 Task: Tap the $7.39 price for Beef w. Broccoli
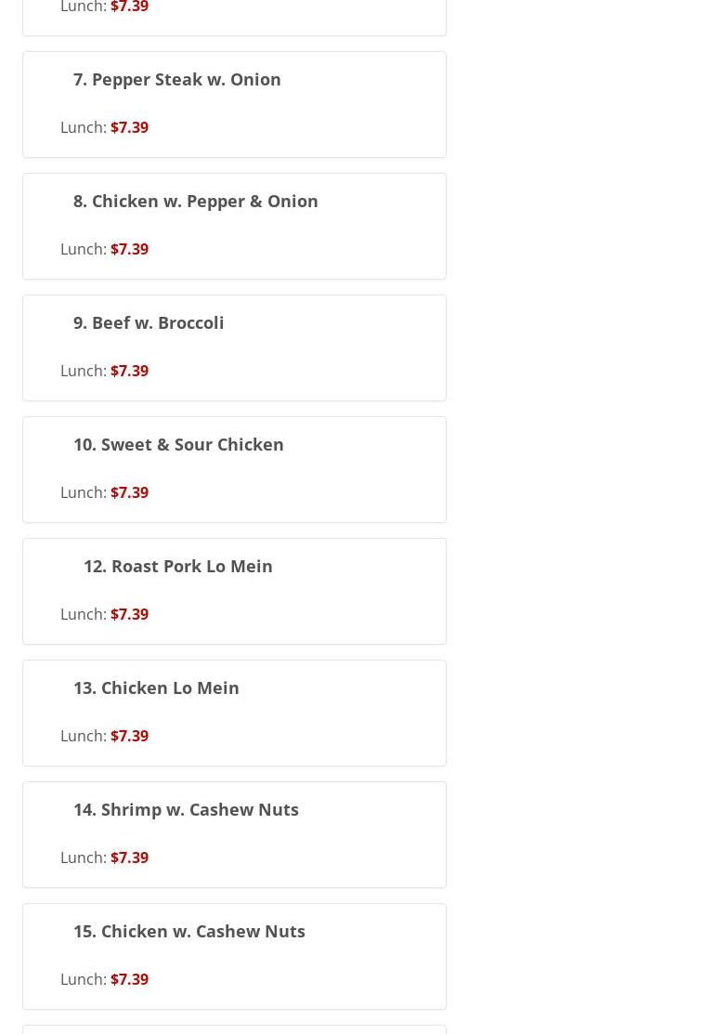[129, 371]
